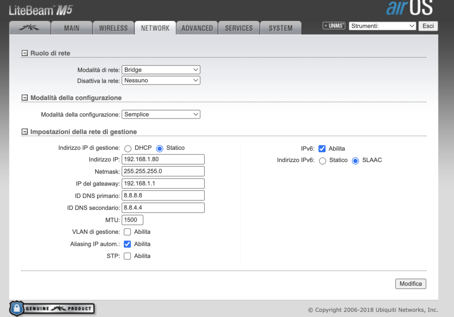Select DHCP for management IP address
This screenshot has height=317, width=454.
point(128,149)
